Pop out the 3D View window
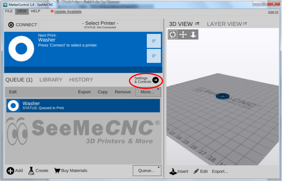282x181 pixels. click(x=197, y=24)
